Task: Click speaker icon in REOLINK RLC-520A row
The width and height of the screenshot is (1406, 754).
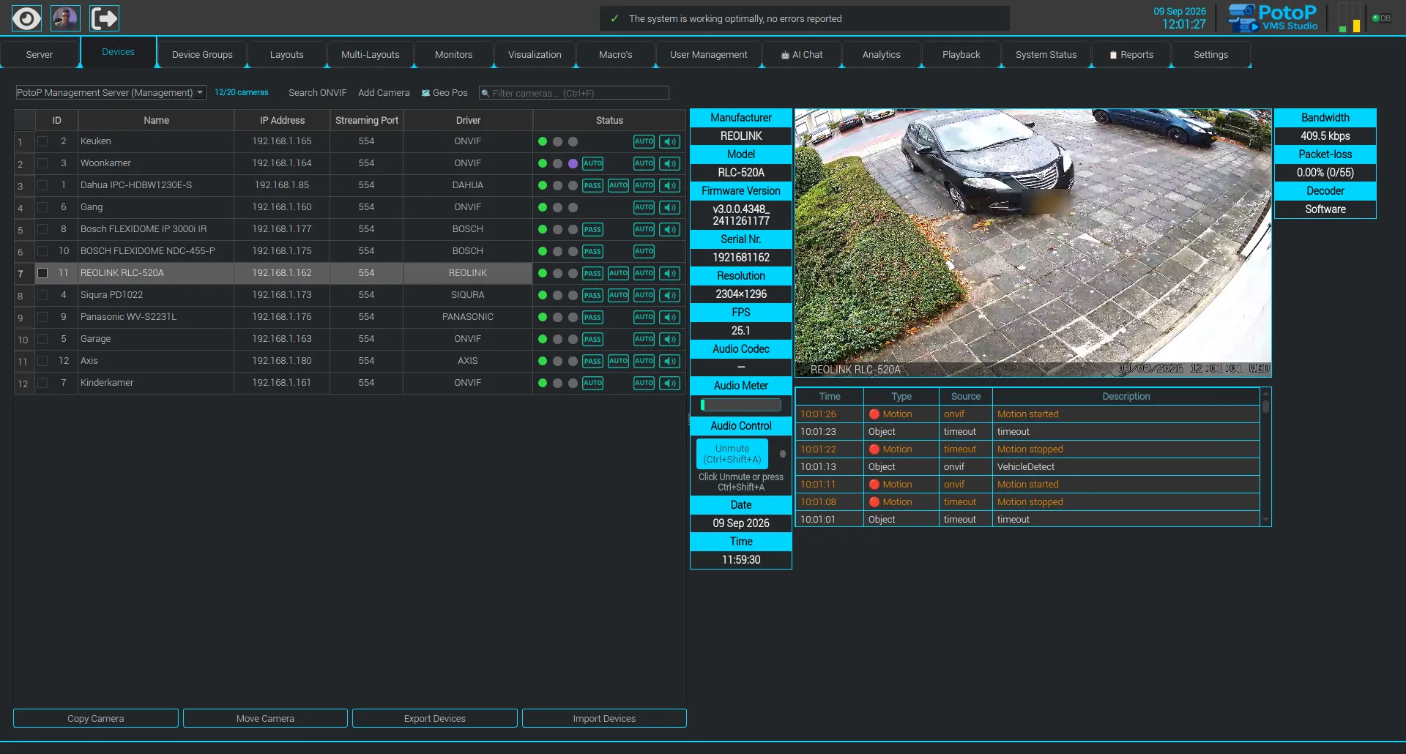Action: point(669,273)
